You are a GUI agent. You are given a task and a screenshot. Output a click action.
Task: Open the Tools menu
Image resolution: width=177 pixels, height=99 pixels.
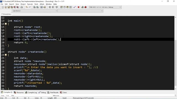click(x=36, y=4)
